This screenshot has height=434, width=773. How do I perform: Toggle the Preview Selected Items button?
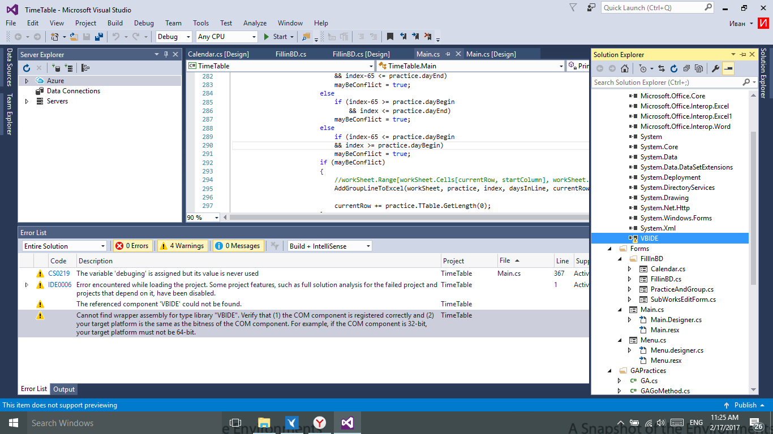[x=728, y=68]
